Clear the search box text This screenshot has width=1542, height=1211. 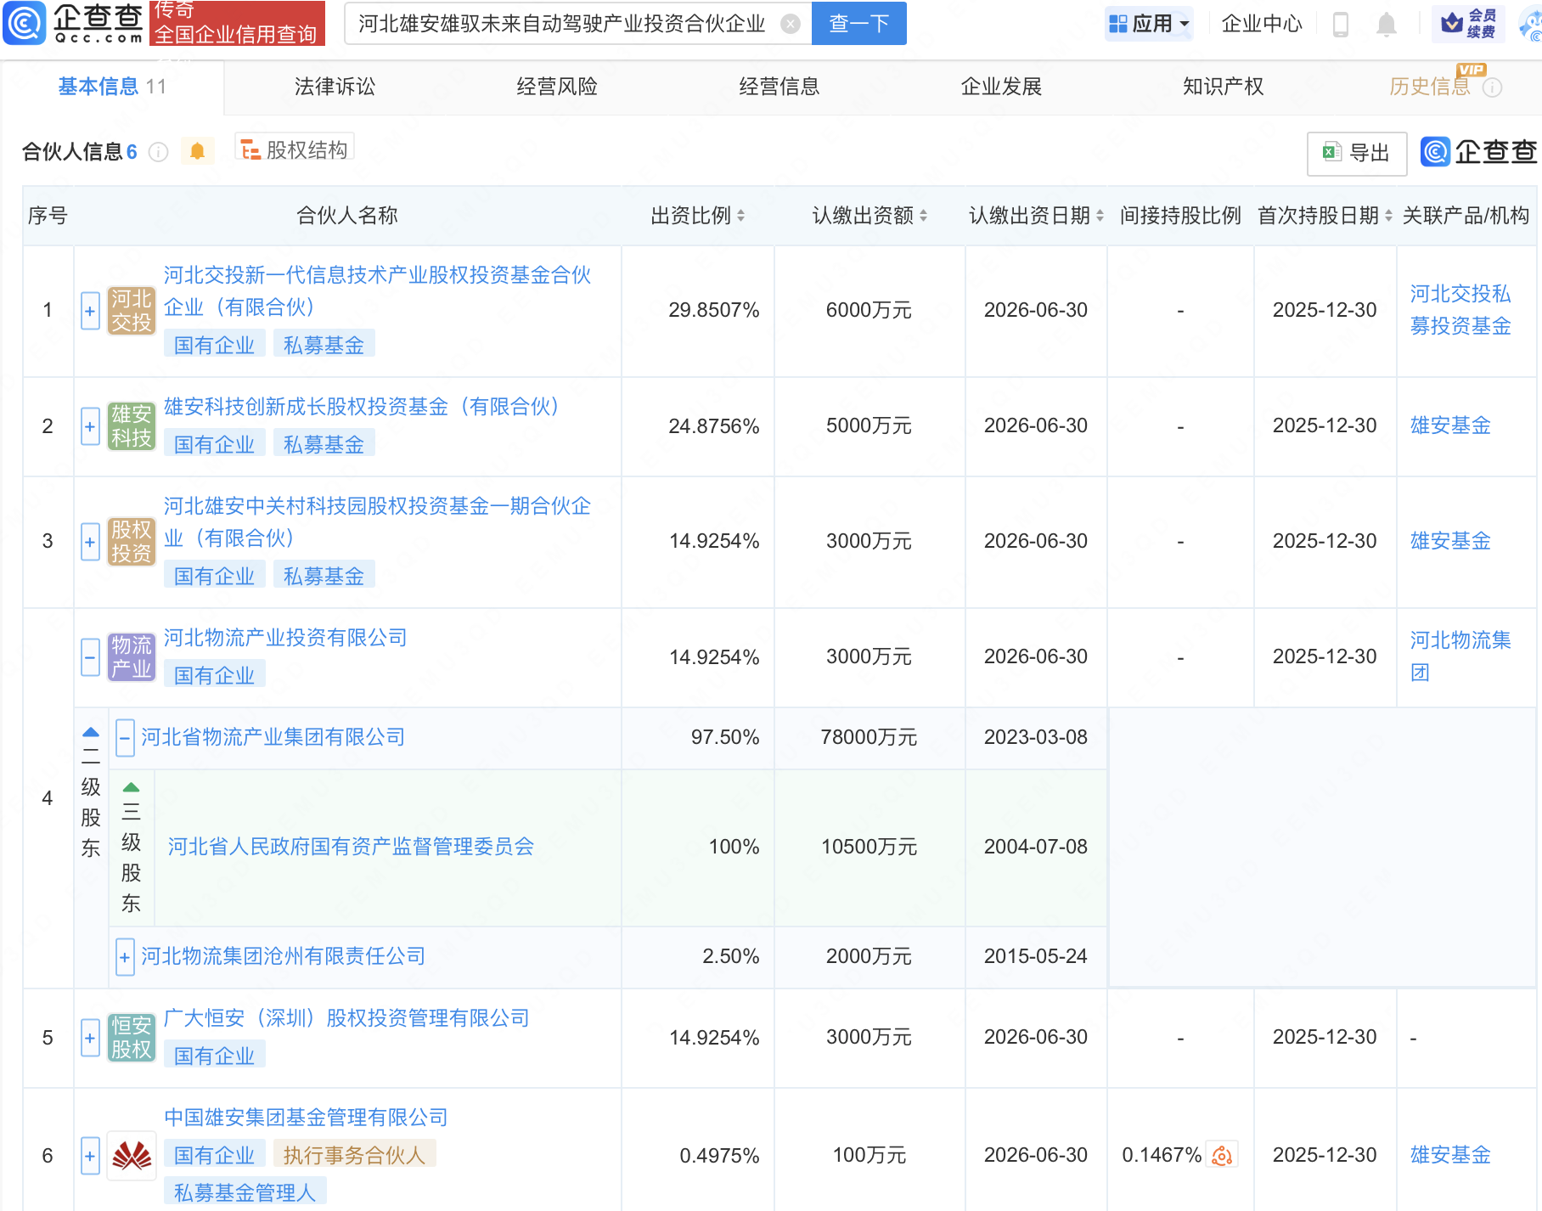790,24
